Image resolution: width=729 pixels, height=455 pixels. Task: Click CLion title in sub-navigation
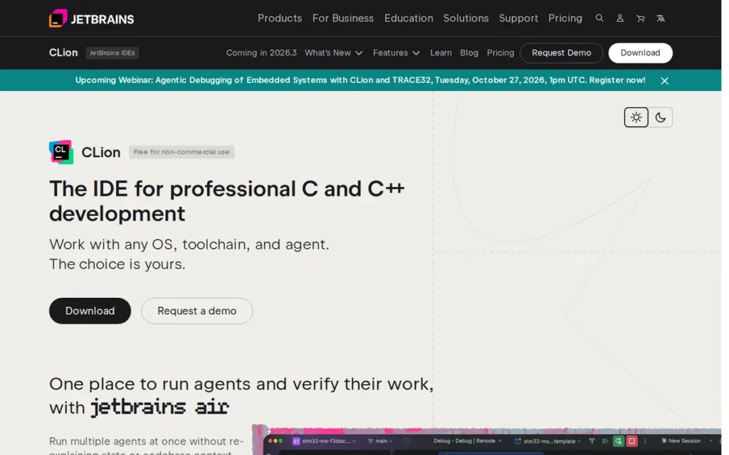[x=63, y=53]
